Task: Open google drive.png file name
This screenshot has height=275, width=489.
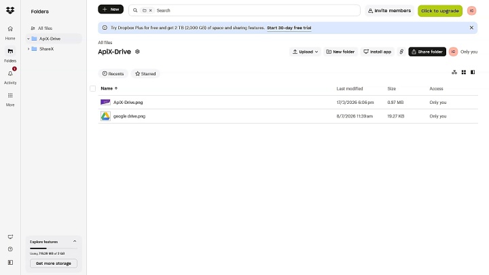Action: point(130,116)
